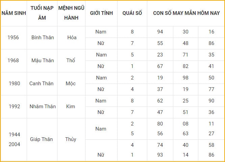Screen dimensions: 225x162
Task: Select the Hỏa element cell
Action: coord(72,38)
